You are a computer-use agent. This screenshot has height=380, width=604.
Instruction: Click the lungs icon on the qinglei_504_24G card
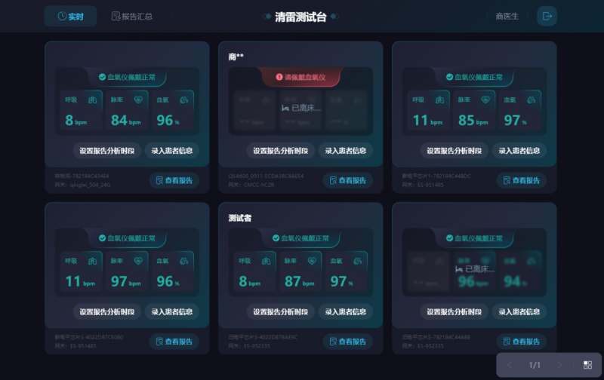click(92, 100)
